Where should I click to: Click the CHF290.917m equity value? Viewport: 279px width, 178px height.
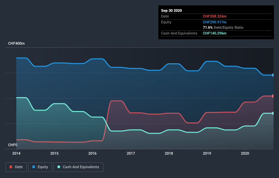point(214,22)
